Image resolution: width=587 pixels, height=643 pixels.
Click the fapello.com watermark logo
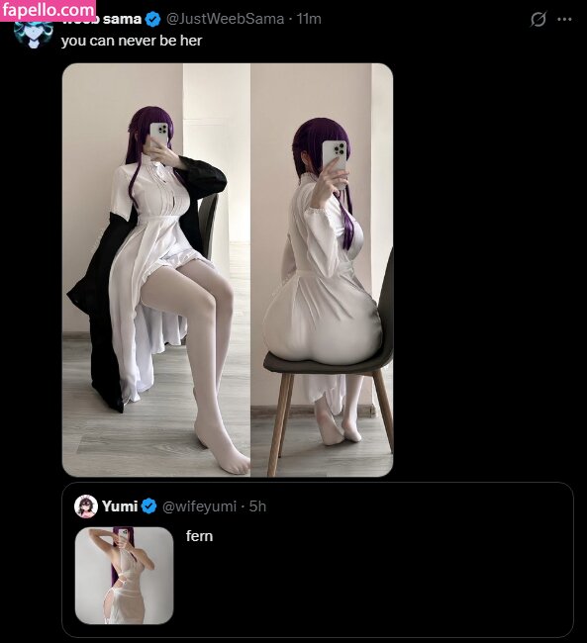(x=48, y=10)
